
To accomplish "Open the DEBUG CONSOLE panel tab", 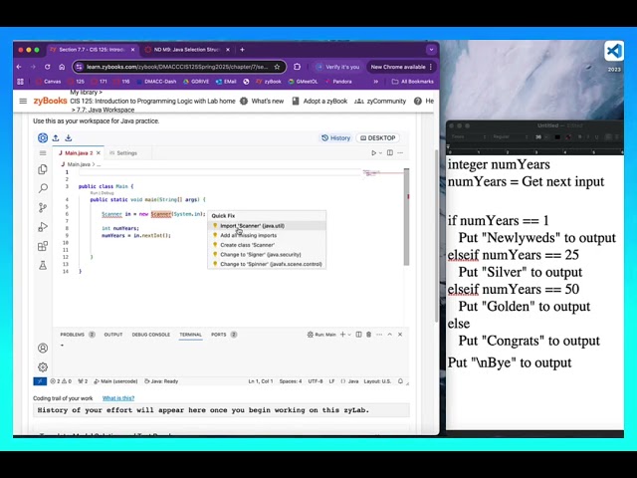I will click(x=151, y=335).
